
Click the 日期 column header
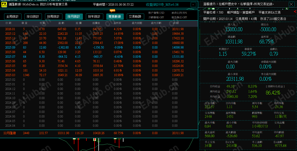(8, 23)
